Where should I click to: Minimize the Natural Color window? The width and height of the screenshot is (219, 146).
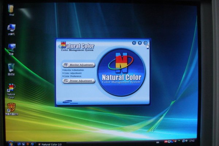click(140, 43)
